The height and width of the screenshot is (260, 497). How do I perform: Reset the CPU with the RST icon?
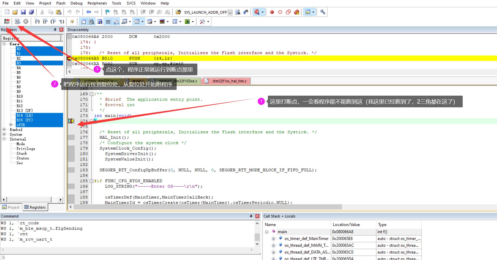tap(7, 21)
